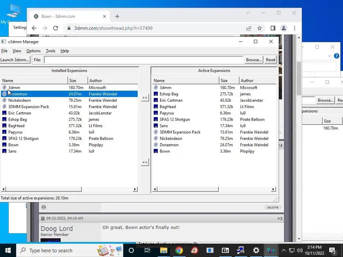The height and width of the screenshot is (257, 343).
Task: Open the File menu in v3dmm Manager
Action: [x=4, y=51]
